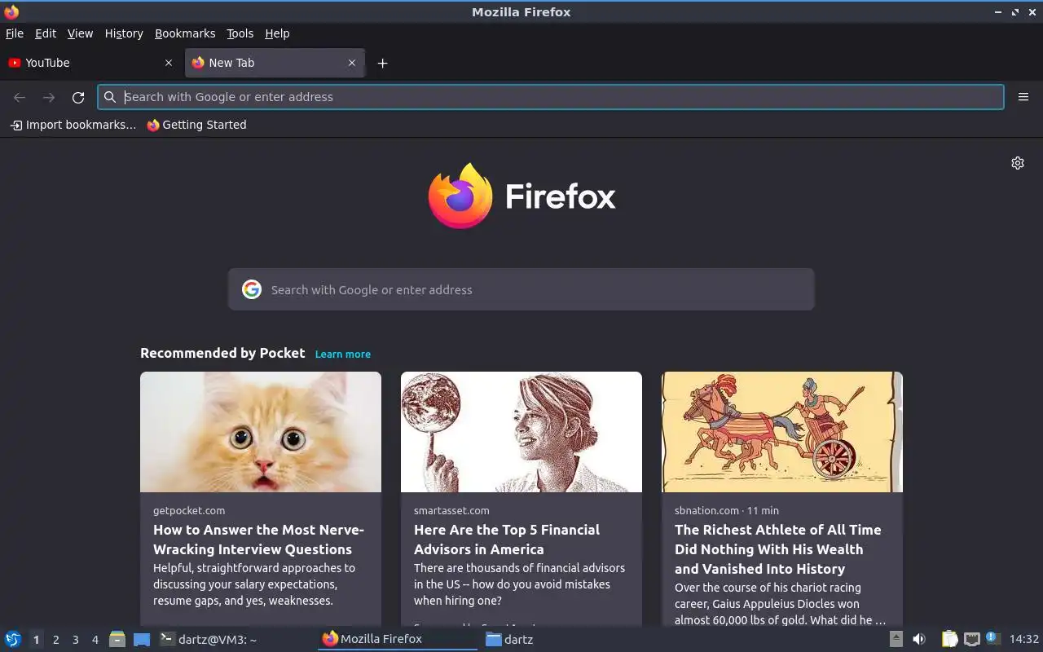Click the Learn more link by Pocket

coord(343,354)
